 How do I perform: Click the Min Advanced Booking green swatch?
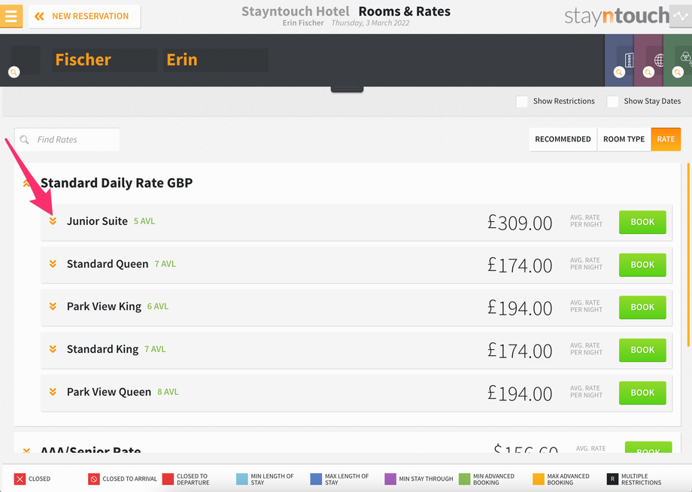tap(464, 479)
